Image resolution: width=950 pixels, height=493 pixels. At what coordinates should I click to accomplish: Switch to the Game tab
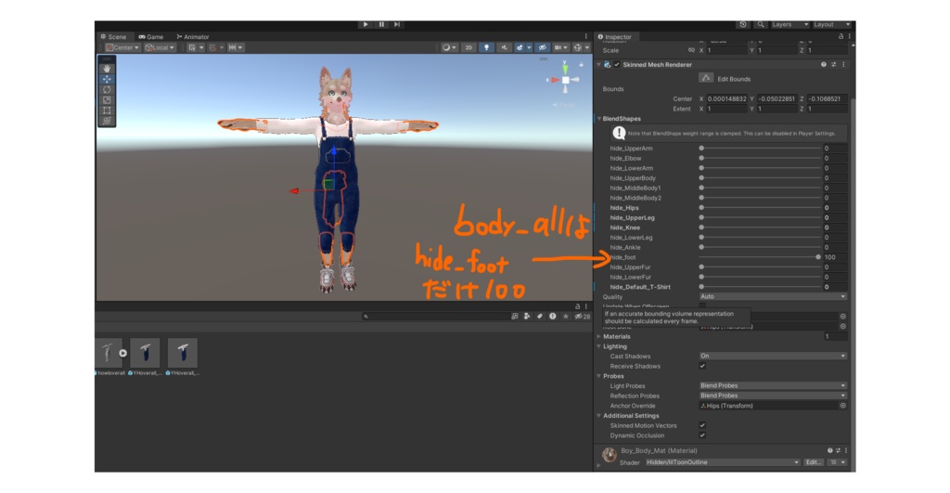click(151, 36)
